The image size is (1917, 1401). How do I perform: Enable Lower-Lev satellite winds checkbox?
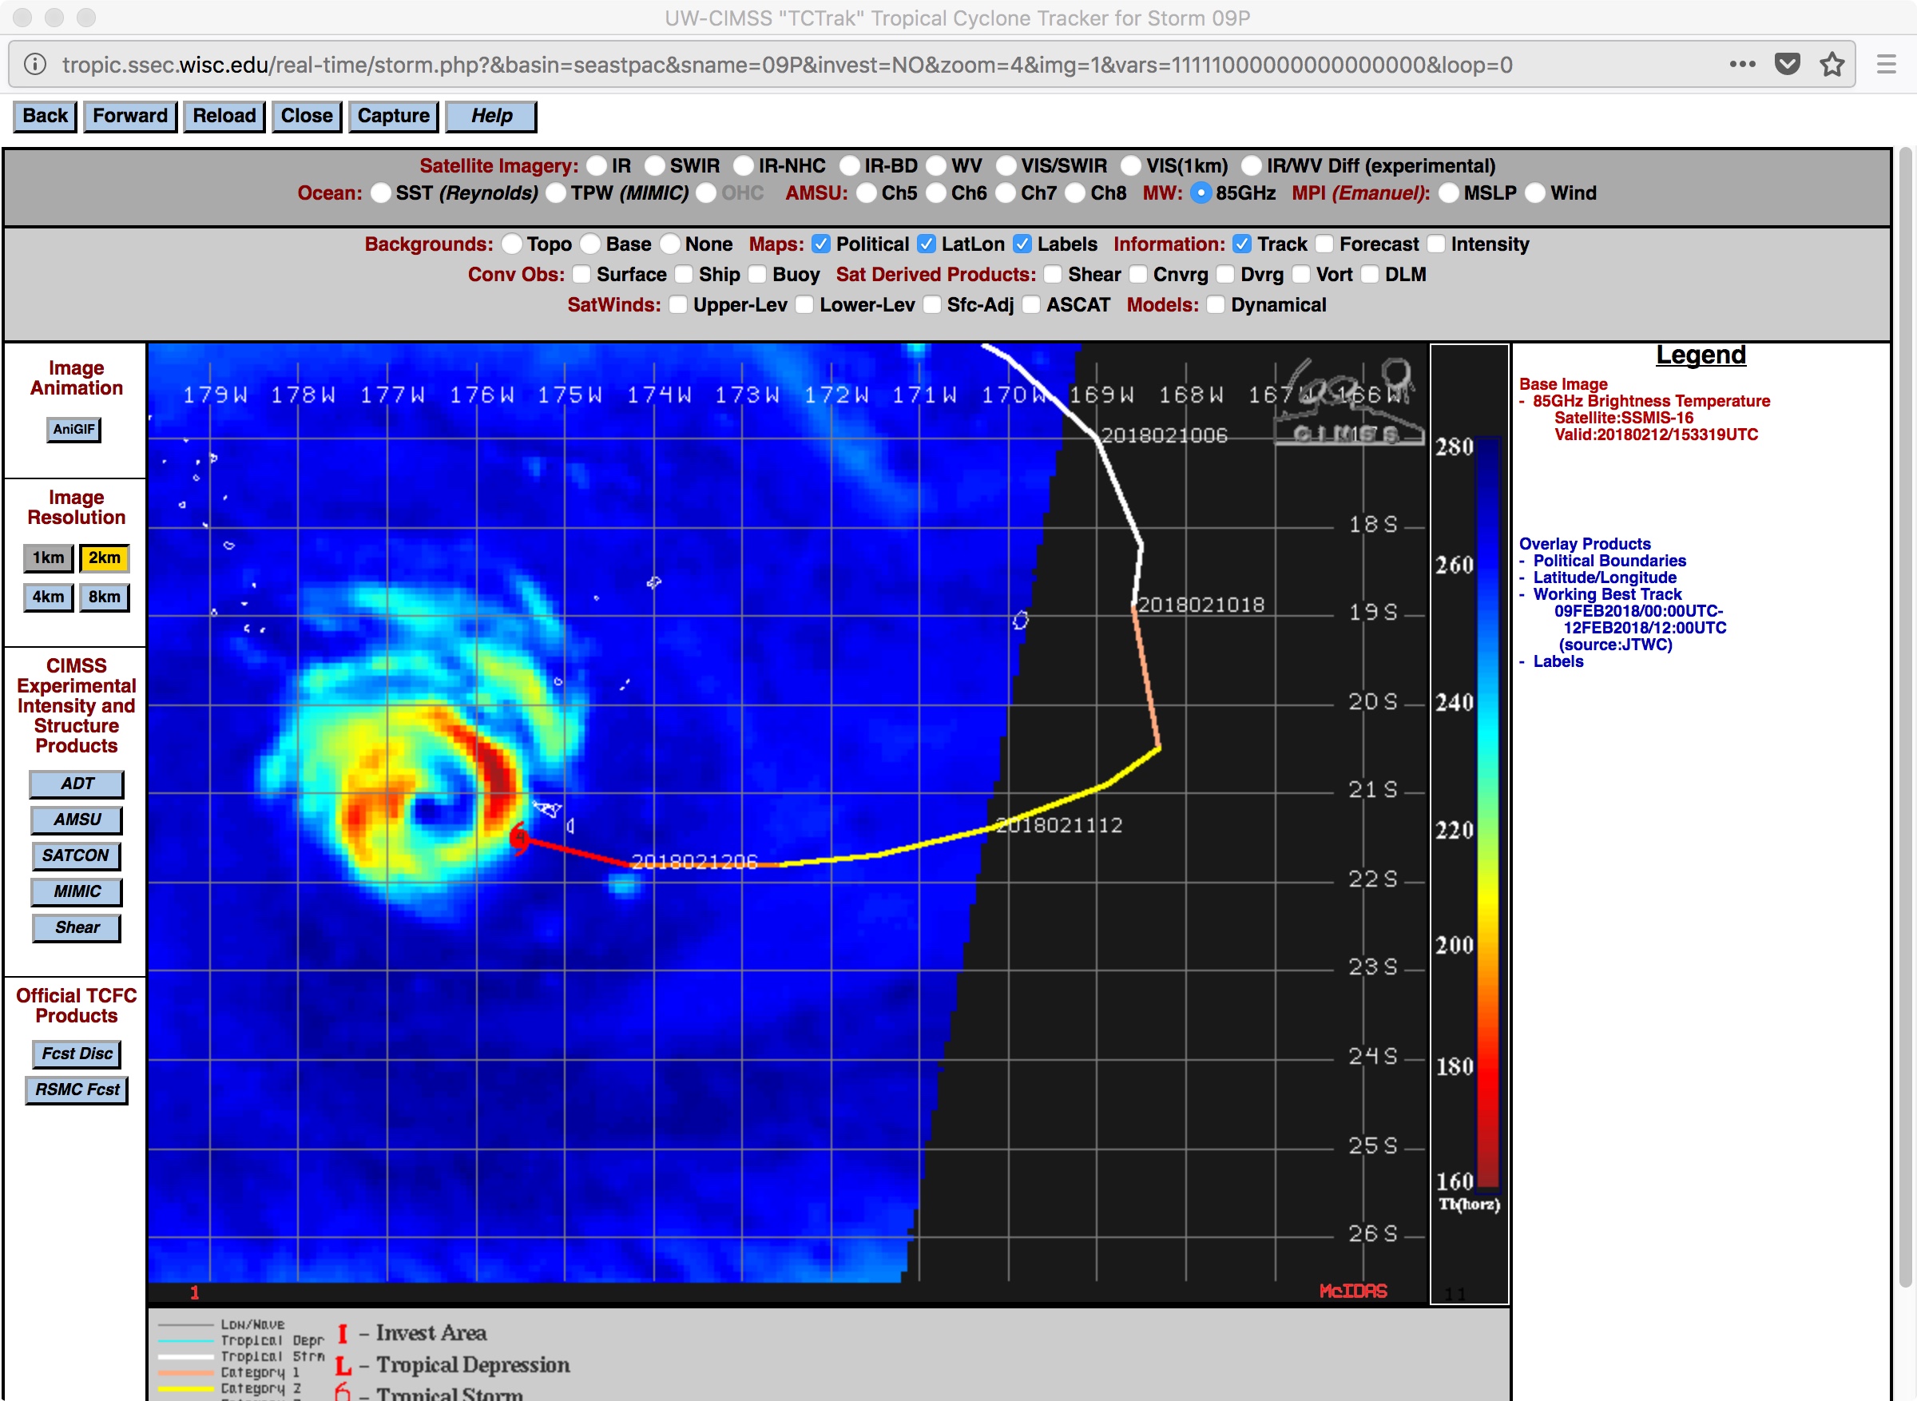click(x=804, y=305)
